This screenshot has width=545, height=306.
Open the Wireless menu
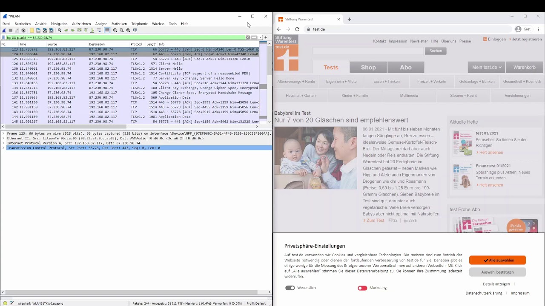[x=158, y=24]
